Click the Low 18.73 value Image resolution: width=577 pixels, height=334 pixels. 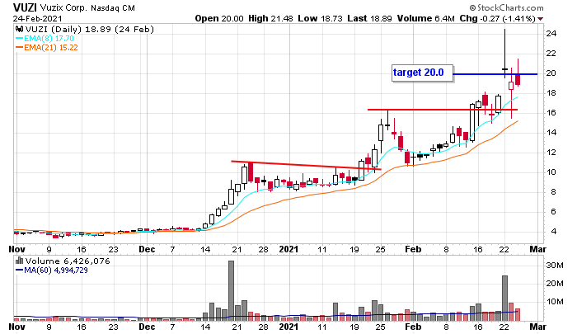[320, 18]
